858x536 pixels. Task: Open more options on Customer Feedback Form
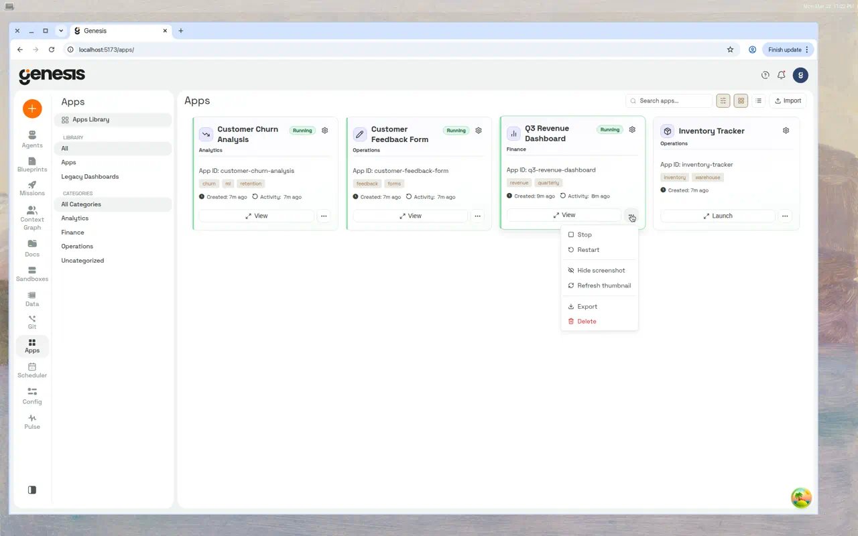[x=477, y=216]
